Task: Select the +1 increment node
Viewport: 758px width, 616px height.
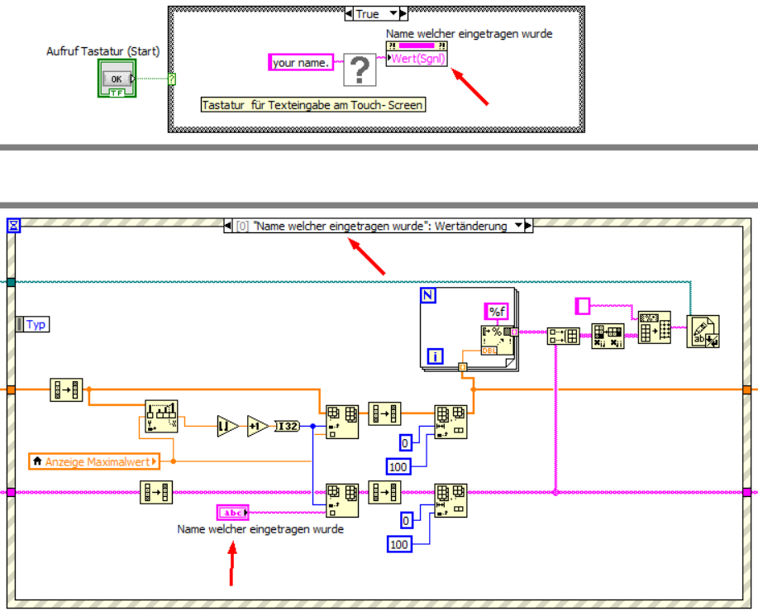Action: [x=258, y=426]
